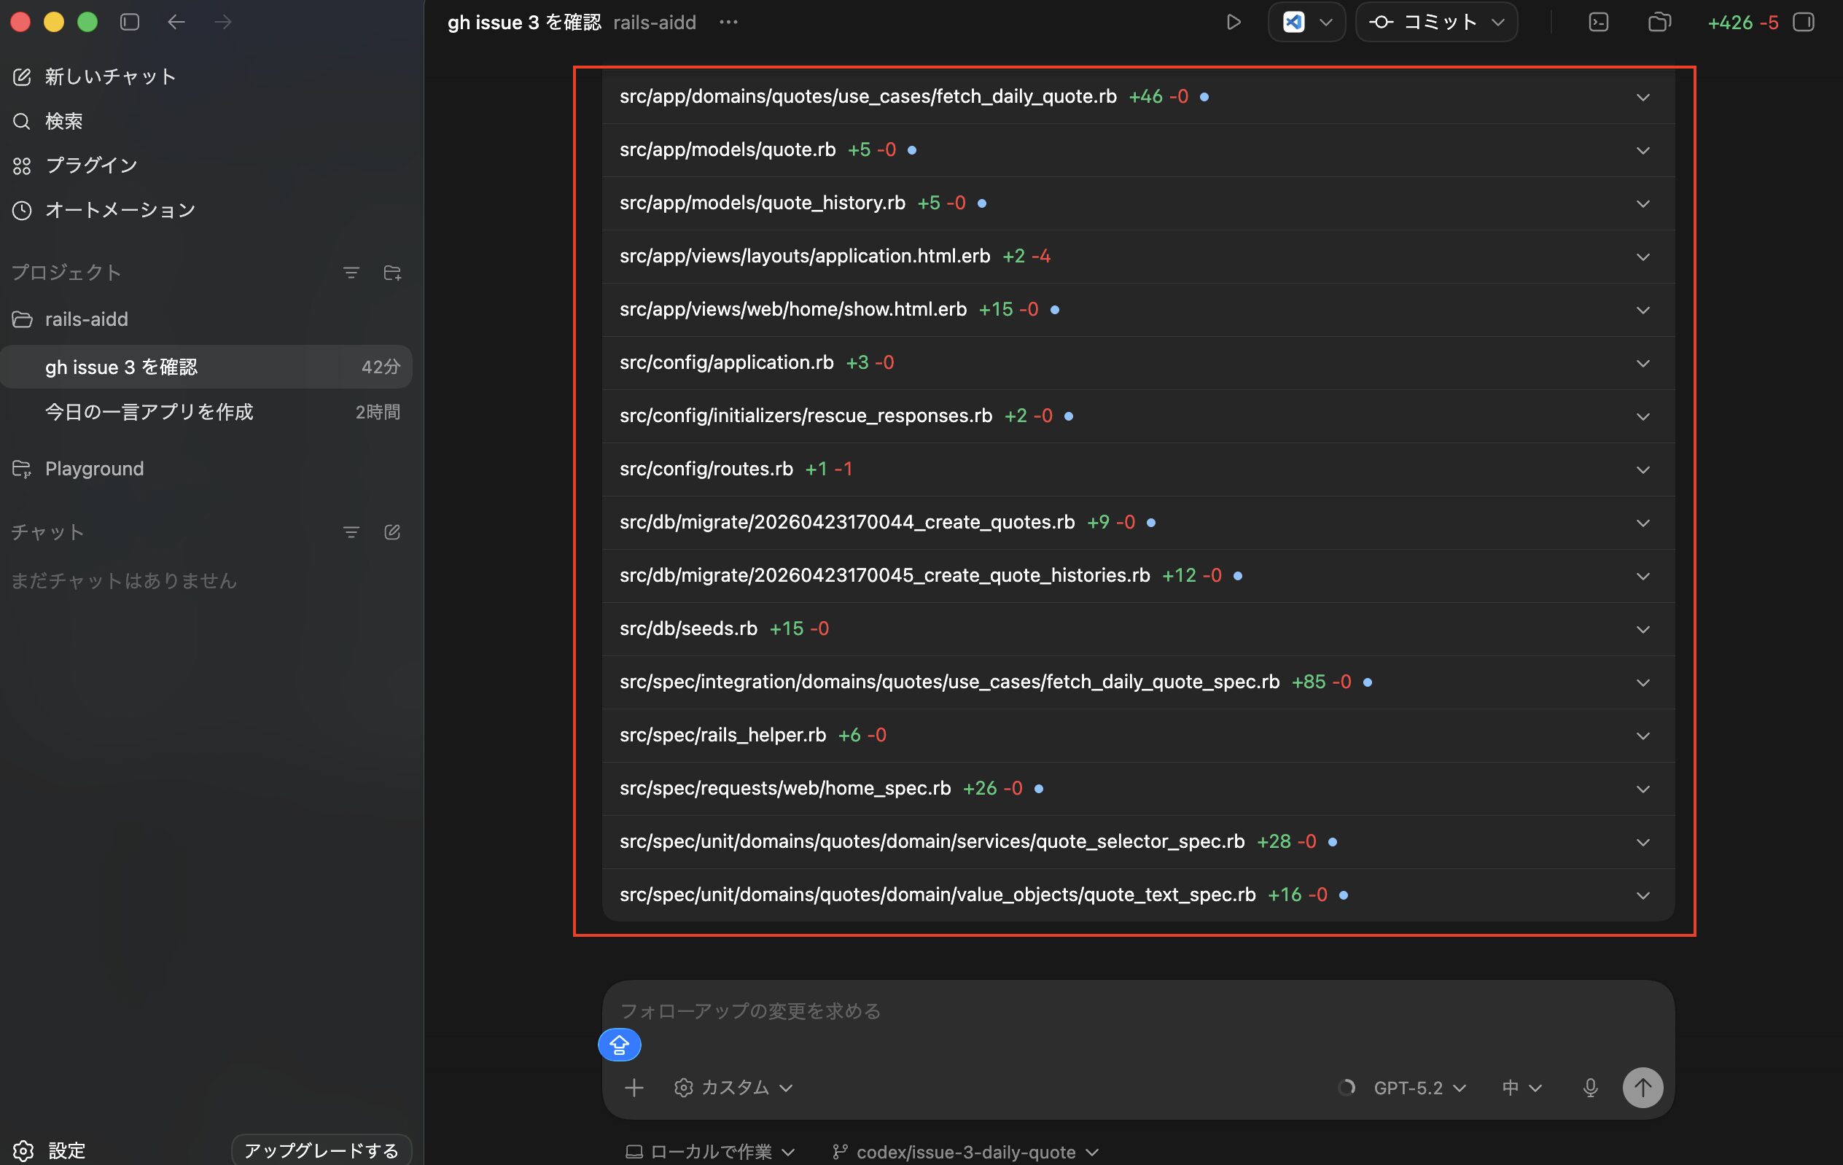Click the chat filter icon
1843x1165 pixels.
[351, 532]
